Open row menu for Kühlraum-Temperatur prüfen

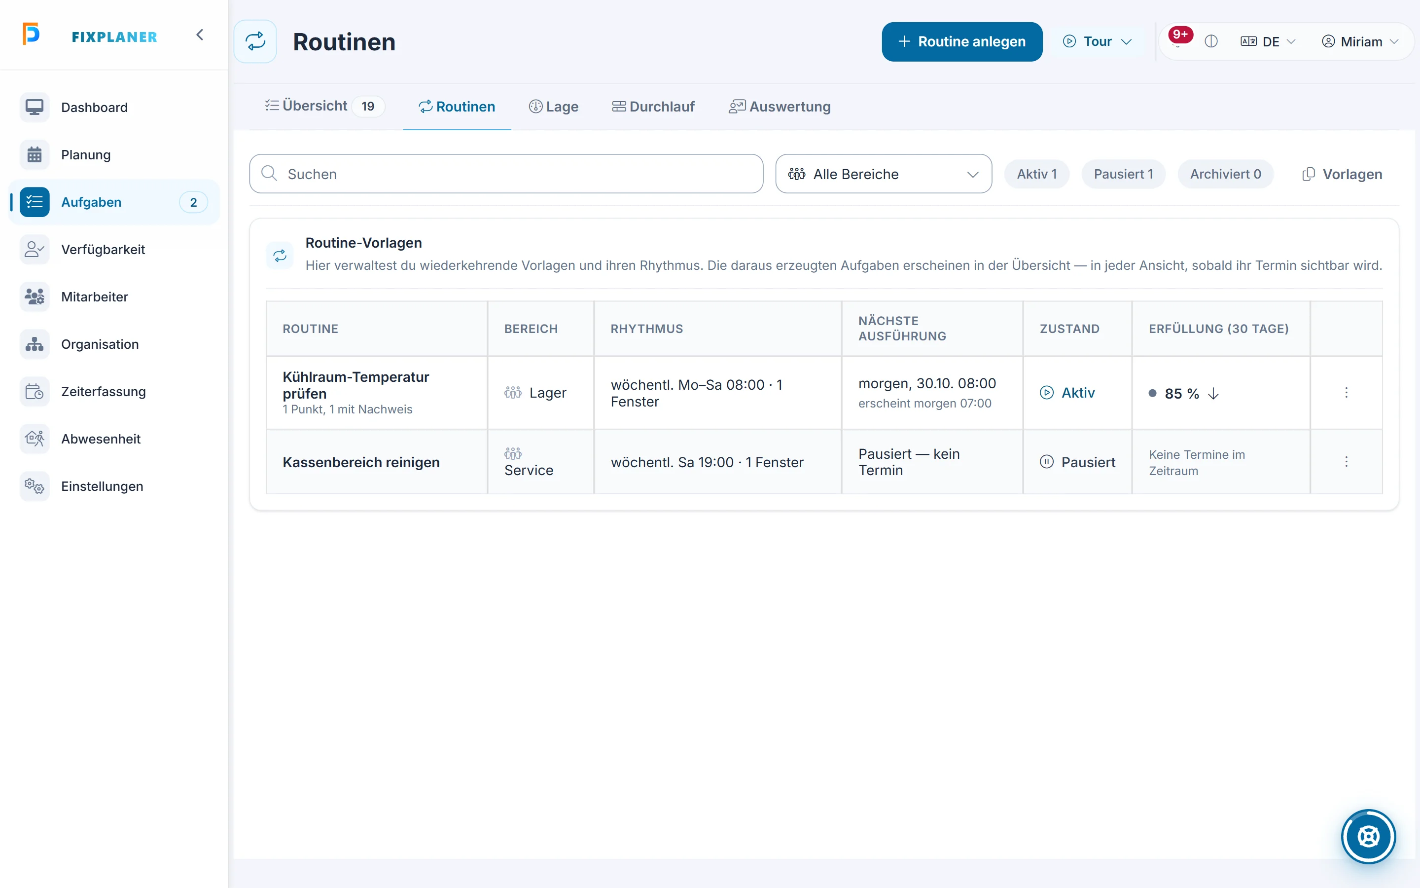1346,392
